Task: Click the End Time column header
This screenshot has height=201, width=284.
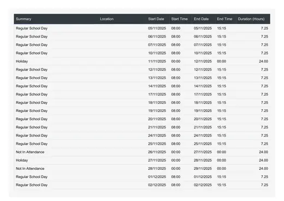Action: click(x=224, y=19)
